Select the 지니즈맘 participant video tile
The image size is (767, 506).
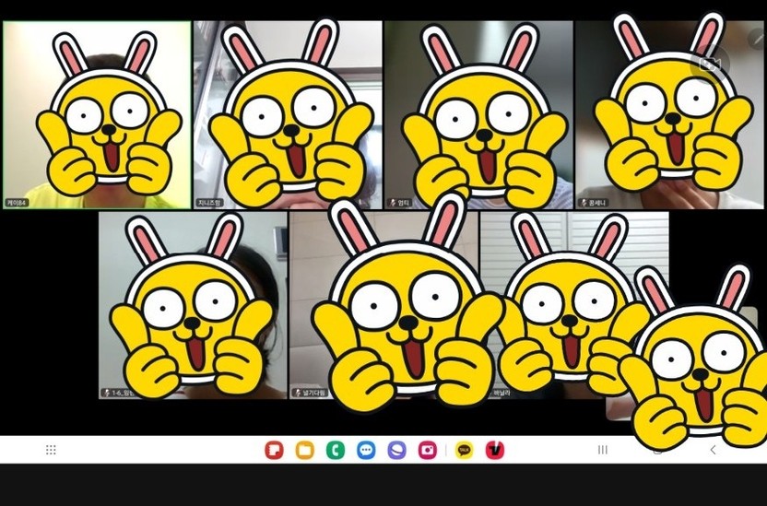(288, 115)
